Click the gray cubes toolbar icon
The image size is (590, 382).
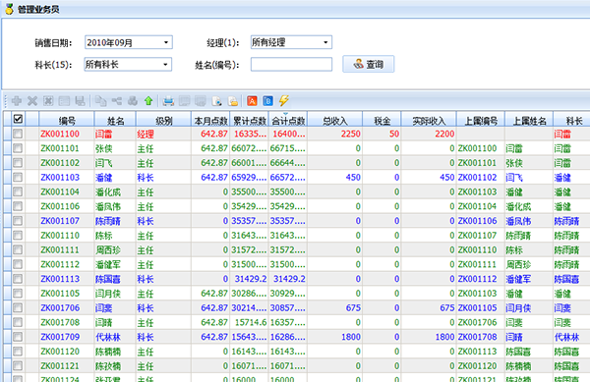[x=133, y=101]
